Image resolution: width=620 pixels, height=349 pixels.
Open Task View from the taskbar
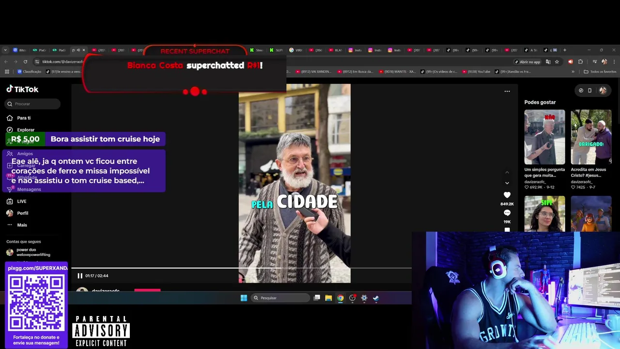[x=317, y=298]
